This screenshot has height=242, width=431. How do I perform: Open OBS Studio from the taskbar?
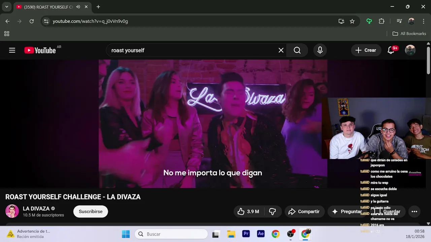pos(291,234)
